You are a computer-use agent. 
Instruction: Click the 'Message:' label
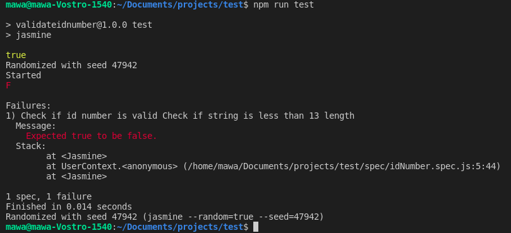tap(36, 126)
